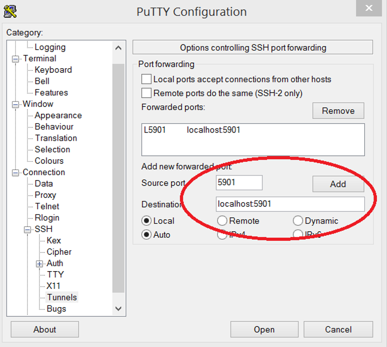Viewport: 387px width, 347px height.
Task: Select the Auto protocol radio button
Action: 147,235
